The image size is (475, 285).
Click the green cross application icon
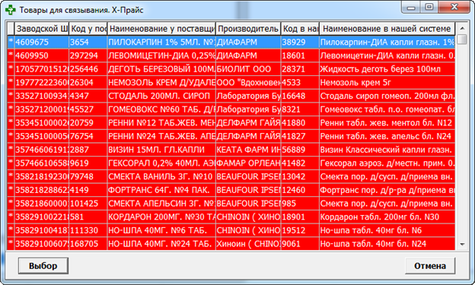(x=11, y=10)
